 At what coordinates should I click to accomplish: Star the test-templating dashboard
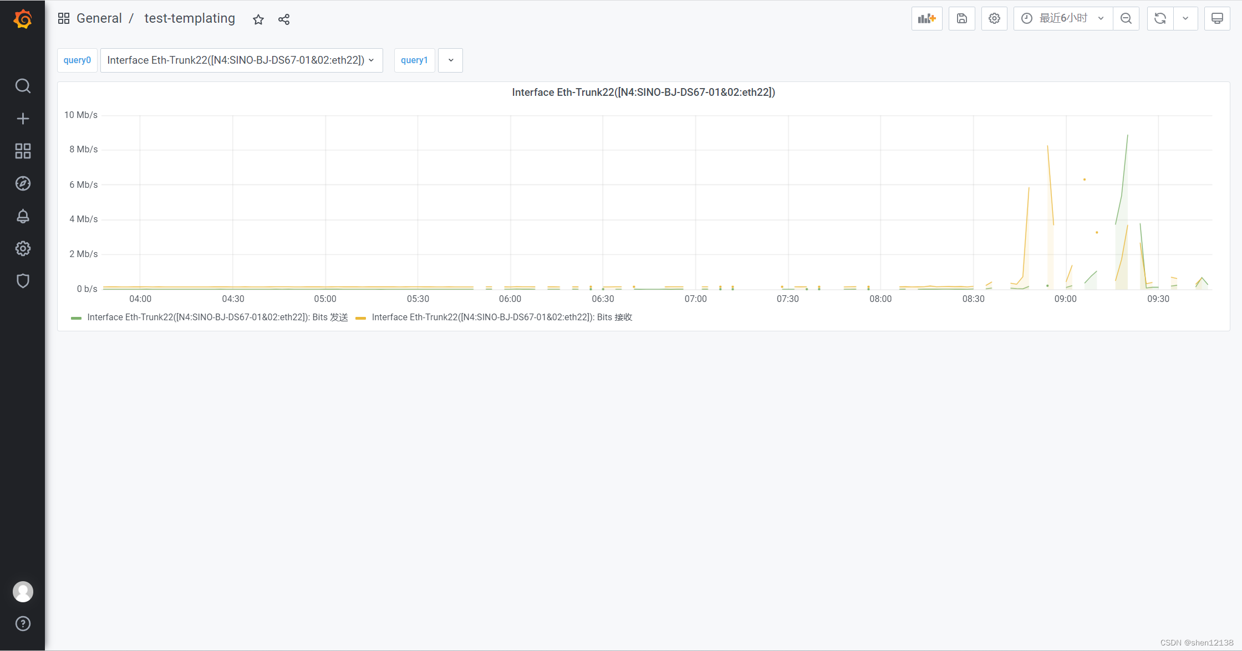click(258, 19)
